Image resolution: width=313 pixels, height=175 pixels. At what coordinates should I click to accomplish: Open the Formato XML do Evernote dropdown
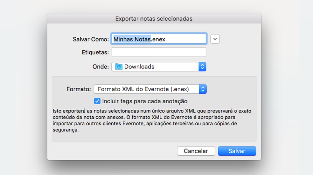pos(146,89)
